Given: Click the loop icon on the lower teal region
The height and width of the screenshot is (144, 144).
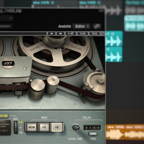Looking at the screenshot, I should pos(108,49).
